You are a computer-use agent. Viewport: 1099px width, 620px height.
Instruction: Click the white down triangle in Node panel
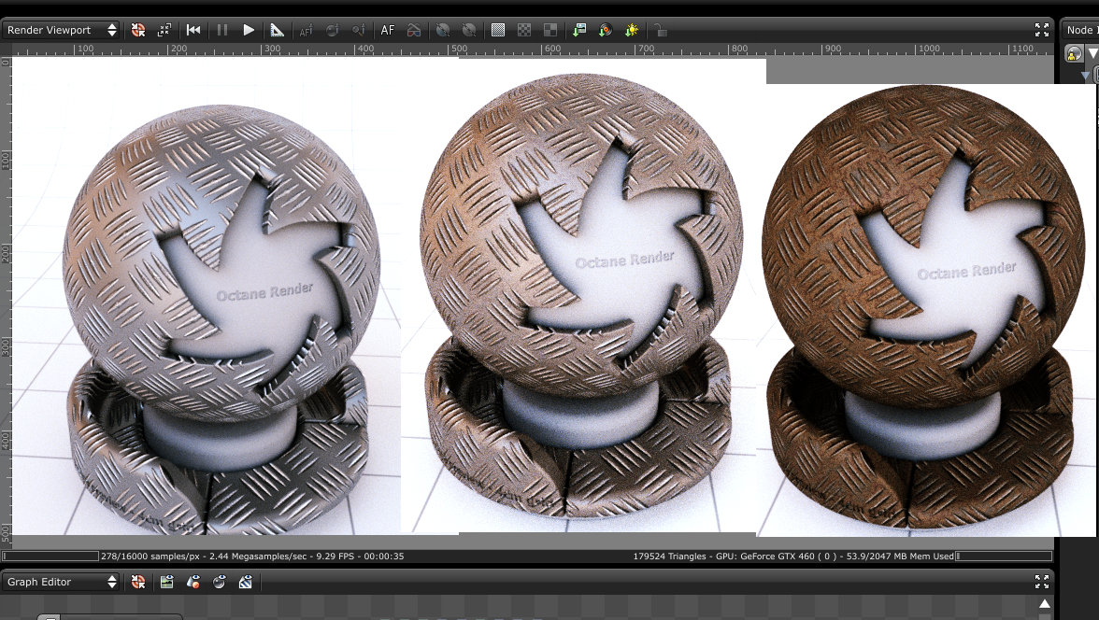coord(1092,54)
